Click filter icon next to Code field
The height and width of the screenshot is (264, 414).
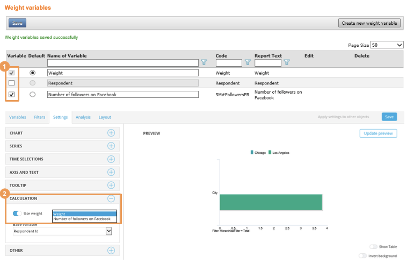click(247, 62)
